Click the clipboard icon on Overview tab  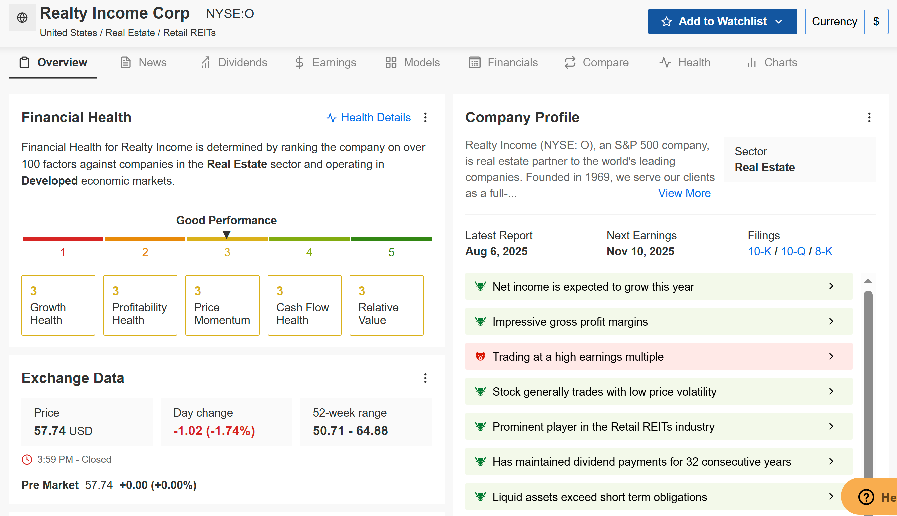(24, 62)
